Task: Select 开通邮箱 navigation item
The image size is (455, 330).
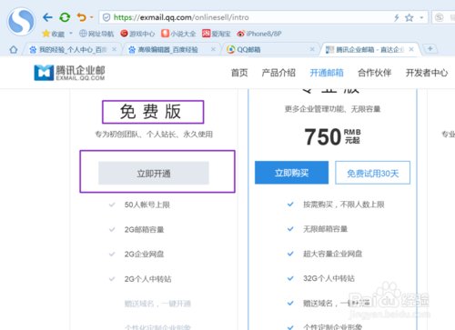Action: tap(327, 73)
